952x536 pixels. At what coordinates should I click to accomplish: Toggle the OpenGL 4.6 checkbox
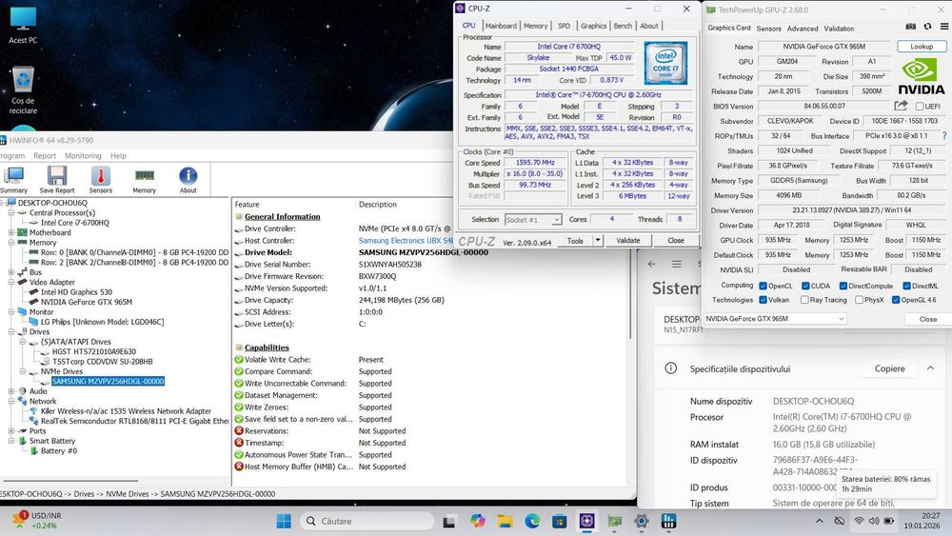point(896,299)
